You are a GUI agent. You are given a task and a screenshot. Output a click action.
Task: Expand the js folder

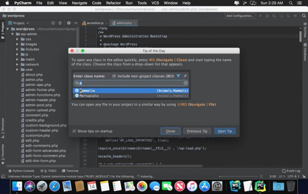pyautogui.click(x=17, y=54)
